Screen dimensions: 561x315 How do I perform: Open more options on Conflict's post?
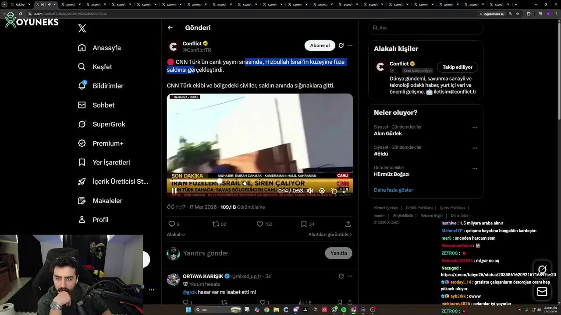click(350, 45)
